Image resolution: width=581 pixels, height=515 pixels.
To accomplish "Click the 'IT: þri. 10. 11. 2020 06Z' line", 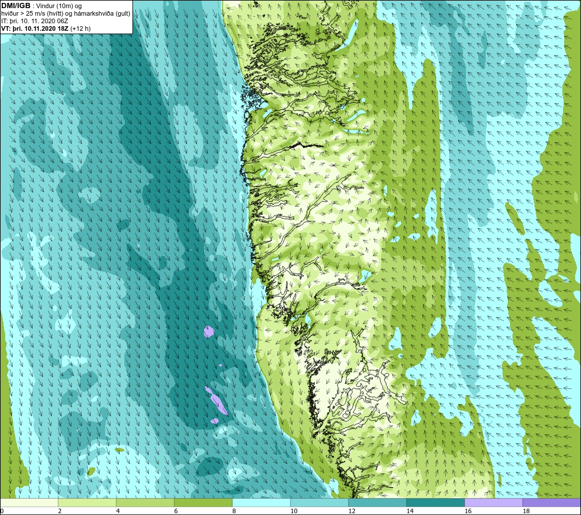I will [34, 21].
